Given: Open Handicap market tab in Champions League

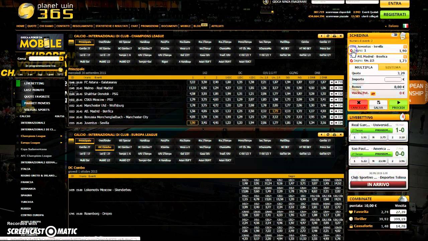Looking at the screenshot, I should 145,42.
